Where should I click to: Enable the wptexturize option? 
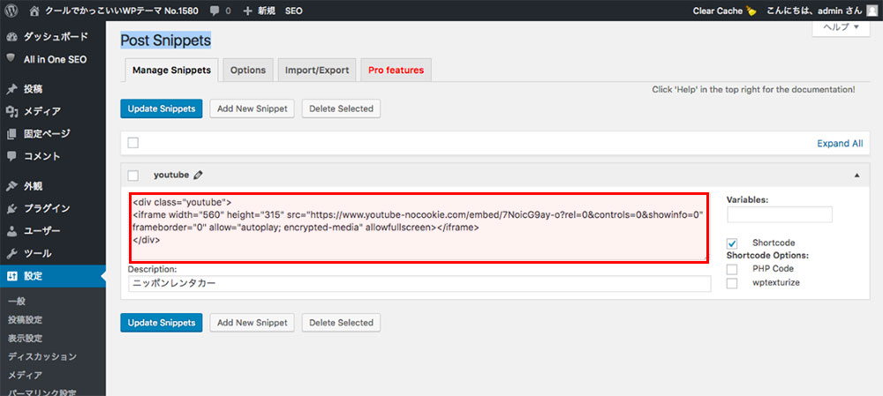(x=732, y=283)
